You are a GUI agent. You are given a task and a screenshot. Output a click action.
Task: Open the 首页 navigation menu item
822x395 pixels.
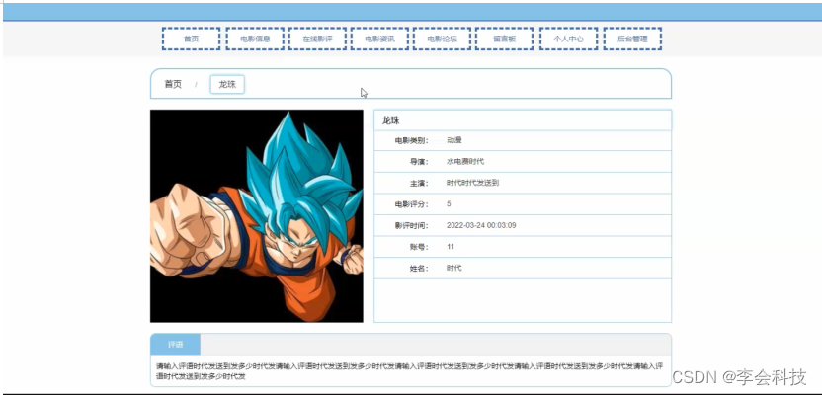click(191, 39)
